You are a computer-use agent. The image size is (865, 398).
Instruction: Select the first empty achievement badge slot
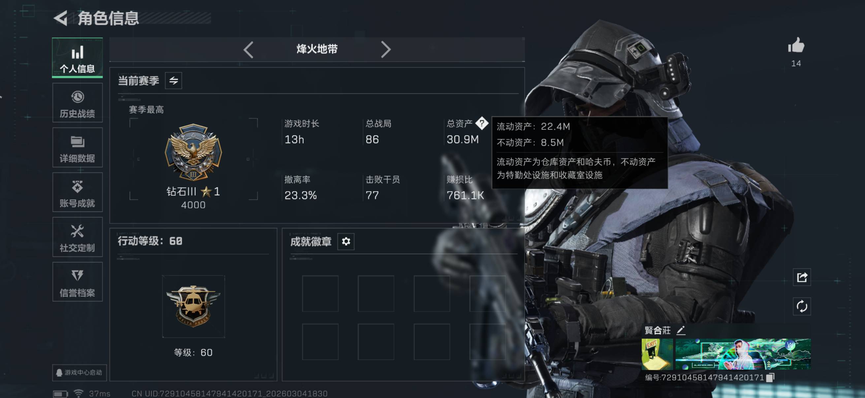320,293
